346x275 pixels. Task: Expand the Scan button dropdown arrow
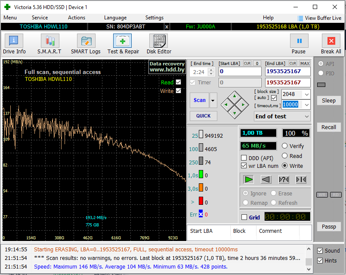tap(213, 100)
